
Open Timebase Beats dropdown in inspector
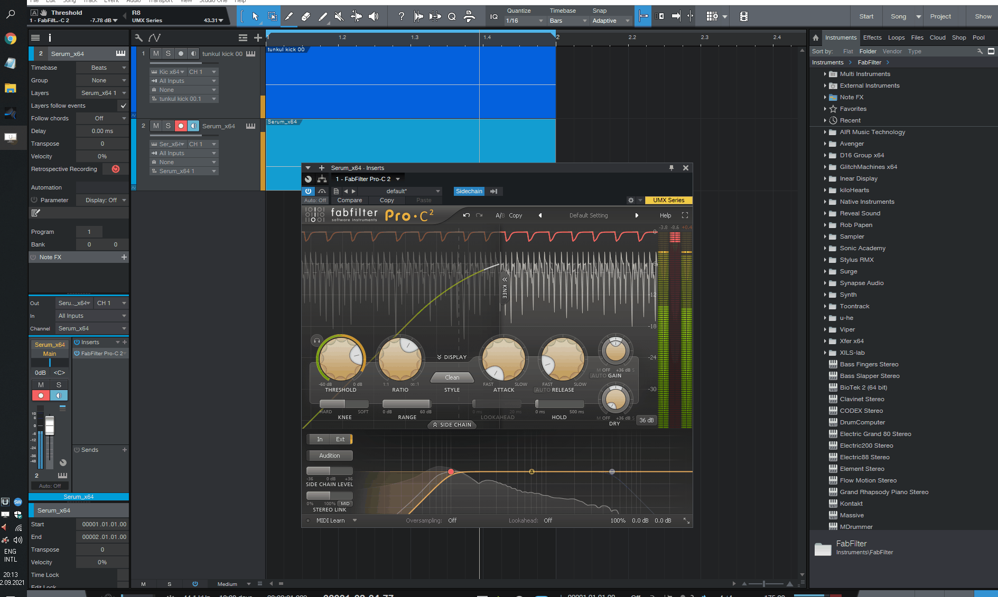coord(102,68)
